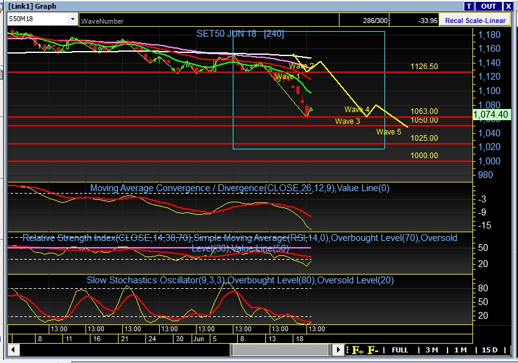Screen dimensions: 518x363
Task: Click the Wave 2 label
Action: pos(301,66)
